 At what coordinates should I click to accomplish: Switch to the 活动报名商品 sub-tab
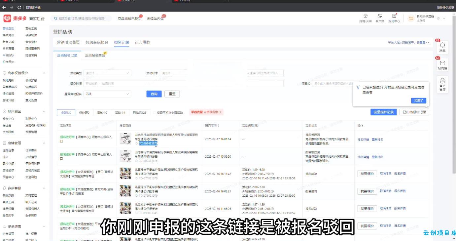point(95,56)
